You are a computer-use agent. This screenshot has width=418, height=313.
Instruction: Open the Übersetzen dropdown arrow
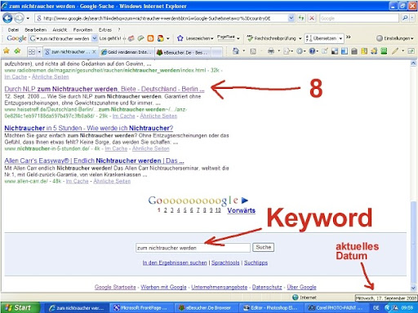click(340, 38)
